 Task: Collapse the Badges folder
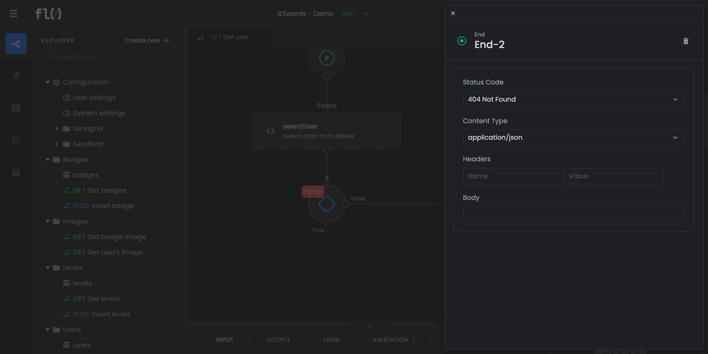(48, 160)
